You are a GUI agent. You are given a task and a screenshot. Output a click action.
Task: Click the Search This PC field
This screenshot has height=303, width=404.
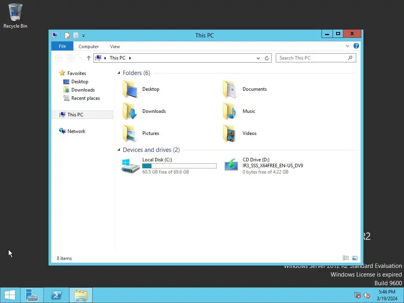pyautogui.click(x=316, y=58)
